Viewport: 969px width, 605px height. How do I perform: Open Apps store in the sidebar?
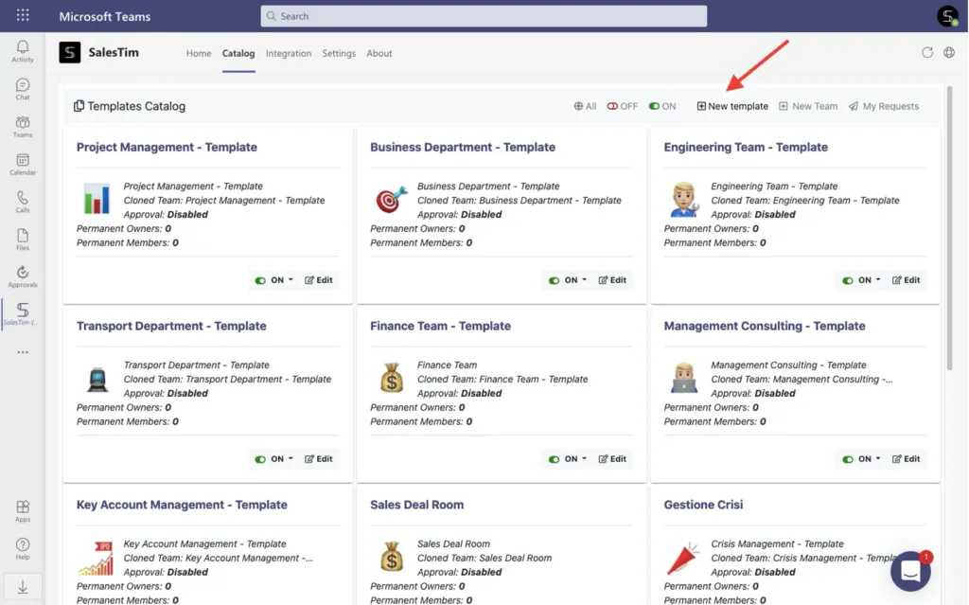(23, 511)
